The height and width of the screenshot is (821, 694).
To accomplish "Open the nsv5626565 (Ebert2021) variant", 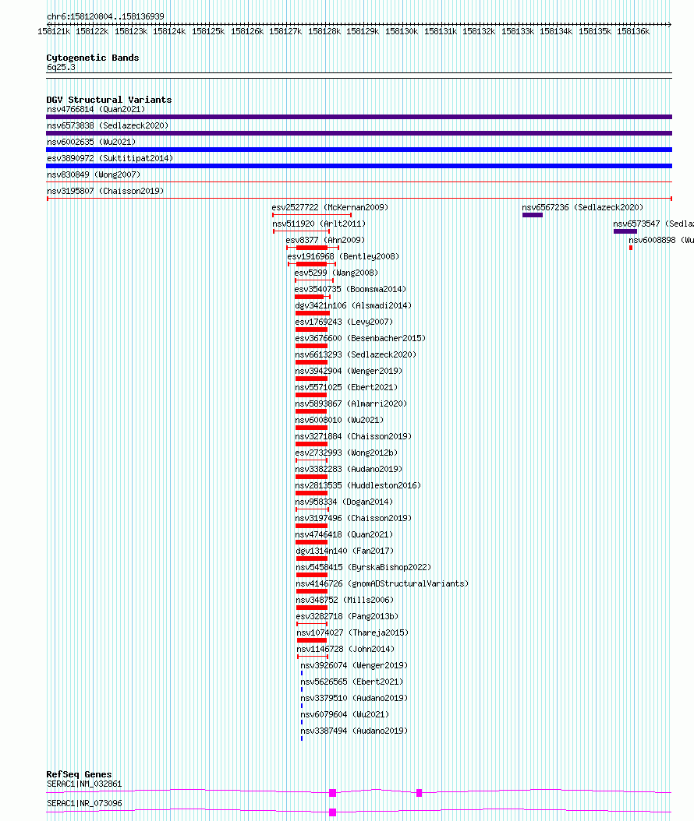I will coord(352,682).
